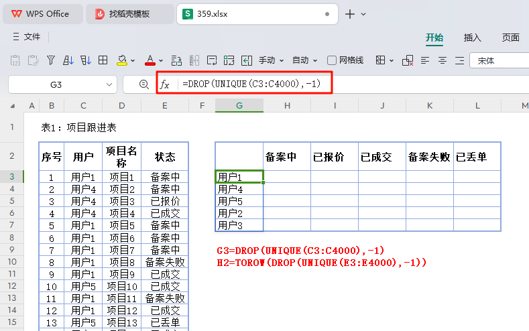Image resolution: width=529 pixels, height=331 pixels.
Task: Click the paste formatting clipboard icon
Action: (x=33, y=61)
